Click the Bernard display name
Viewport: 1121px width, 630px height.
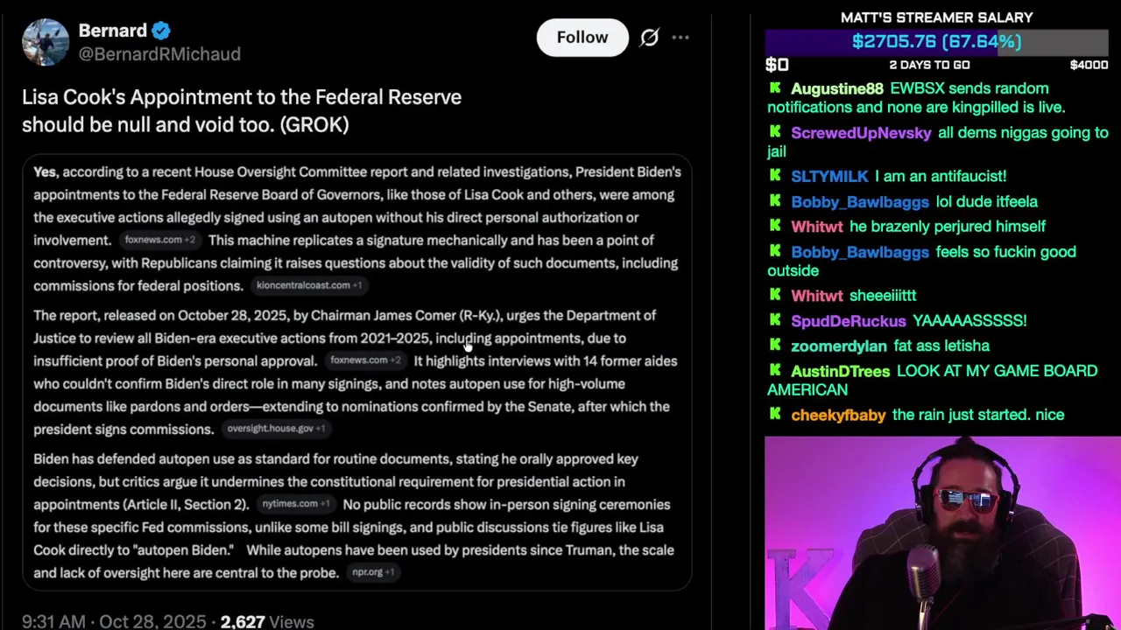[x=113, y=31]
